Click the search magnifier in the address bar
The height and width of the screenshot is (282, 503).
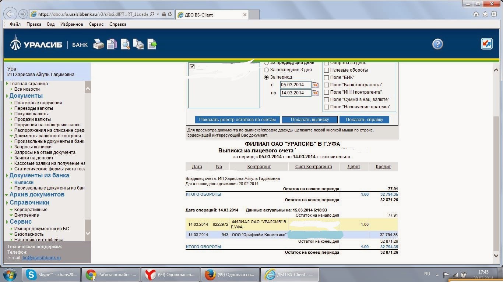tap(152, 14)
